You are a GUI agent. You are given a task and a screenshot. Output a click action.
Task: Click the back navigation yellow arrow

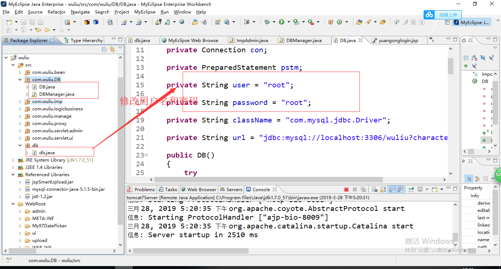tap(47, 30)
